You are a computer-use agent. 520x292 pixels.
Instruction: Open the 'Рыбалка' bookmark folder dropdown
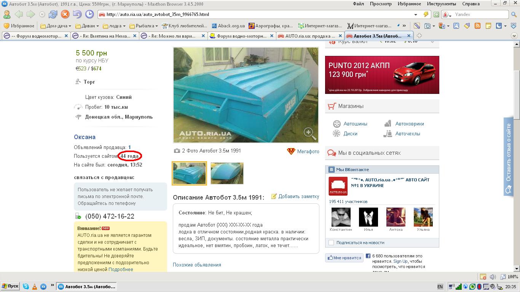point(144,26)
